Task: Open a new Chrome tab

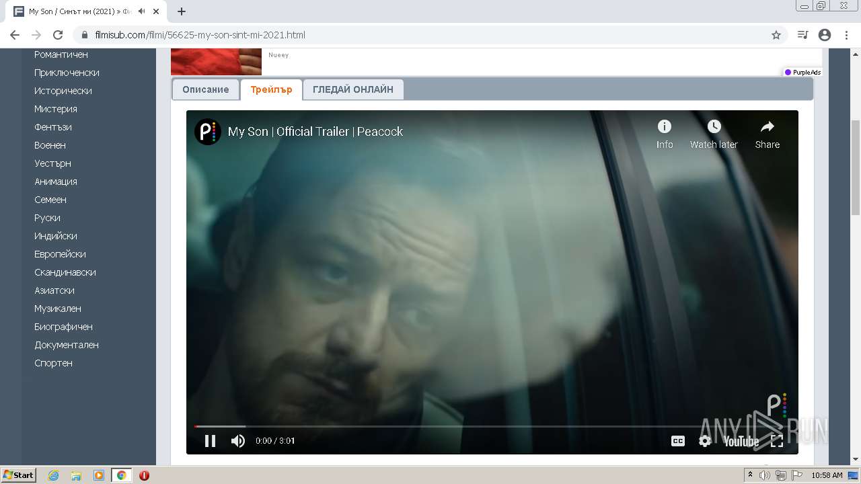Action: 182,11
